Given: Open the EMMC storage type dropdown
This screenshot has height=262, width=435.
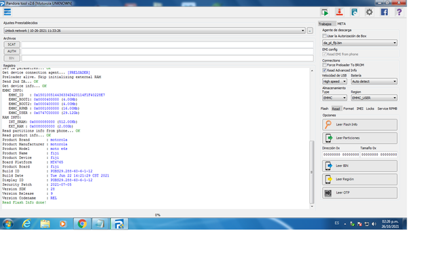Looking at the screenshot, I should click(x=334, y=98).
